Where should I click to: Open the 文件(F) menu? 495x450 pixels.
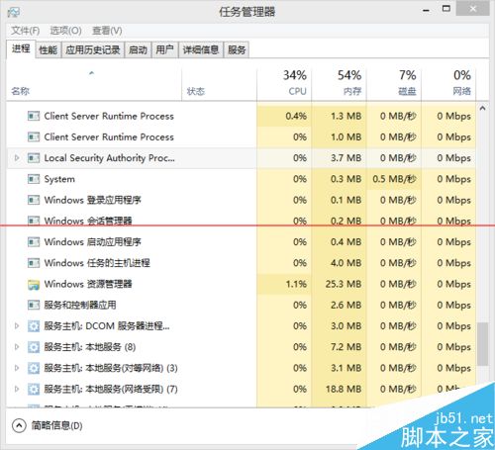[x=25, y=31]
